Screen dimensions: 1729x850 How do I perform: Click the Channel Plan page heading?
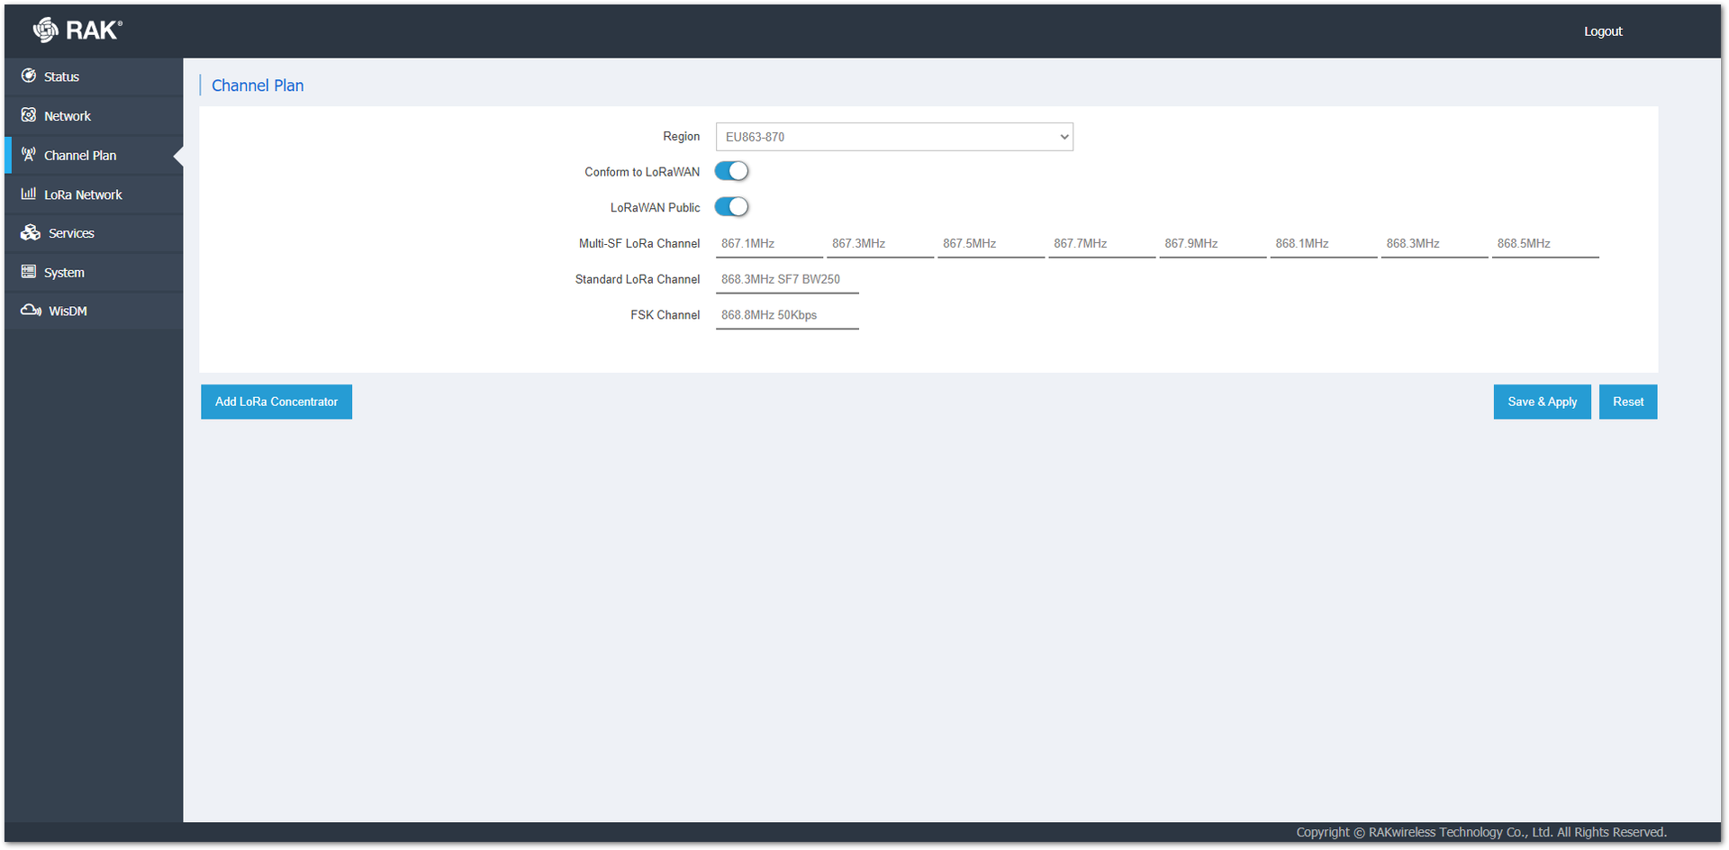[258, 86]
